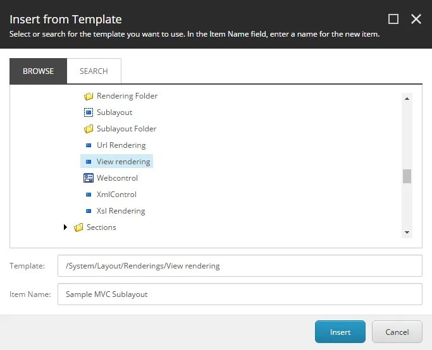Select the XmlControl template label
This screenshot has width=432, height=350.
116,195
